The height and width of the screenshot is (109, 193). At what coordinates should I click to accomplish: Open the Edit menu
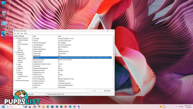[x=18, y=33]
